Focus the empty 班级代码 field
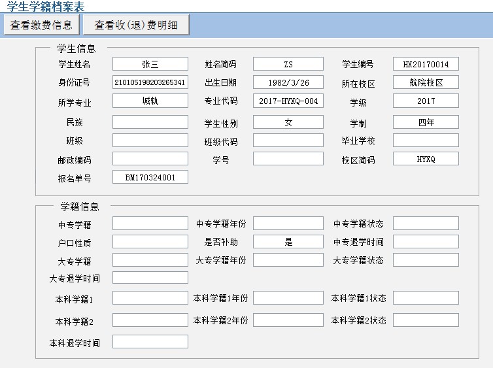Screen dimensions: 493x368 288,141
